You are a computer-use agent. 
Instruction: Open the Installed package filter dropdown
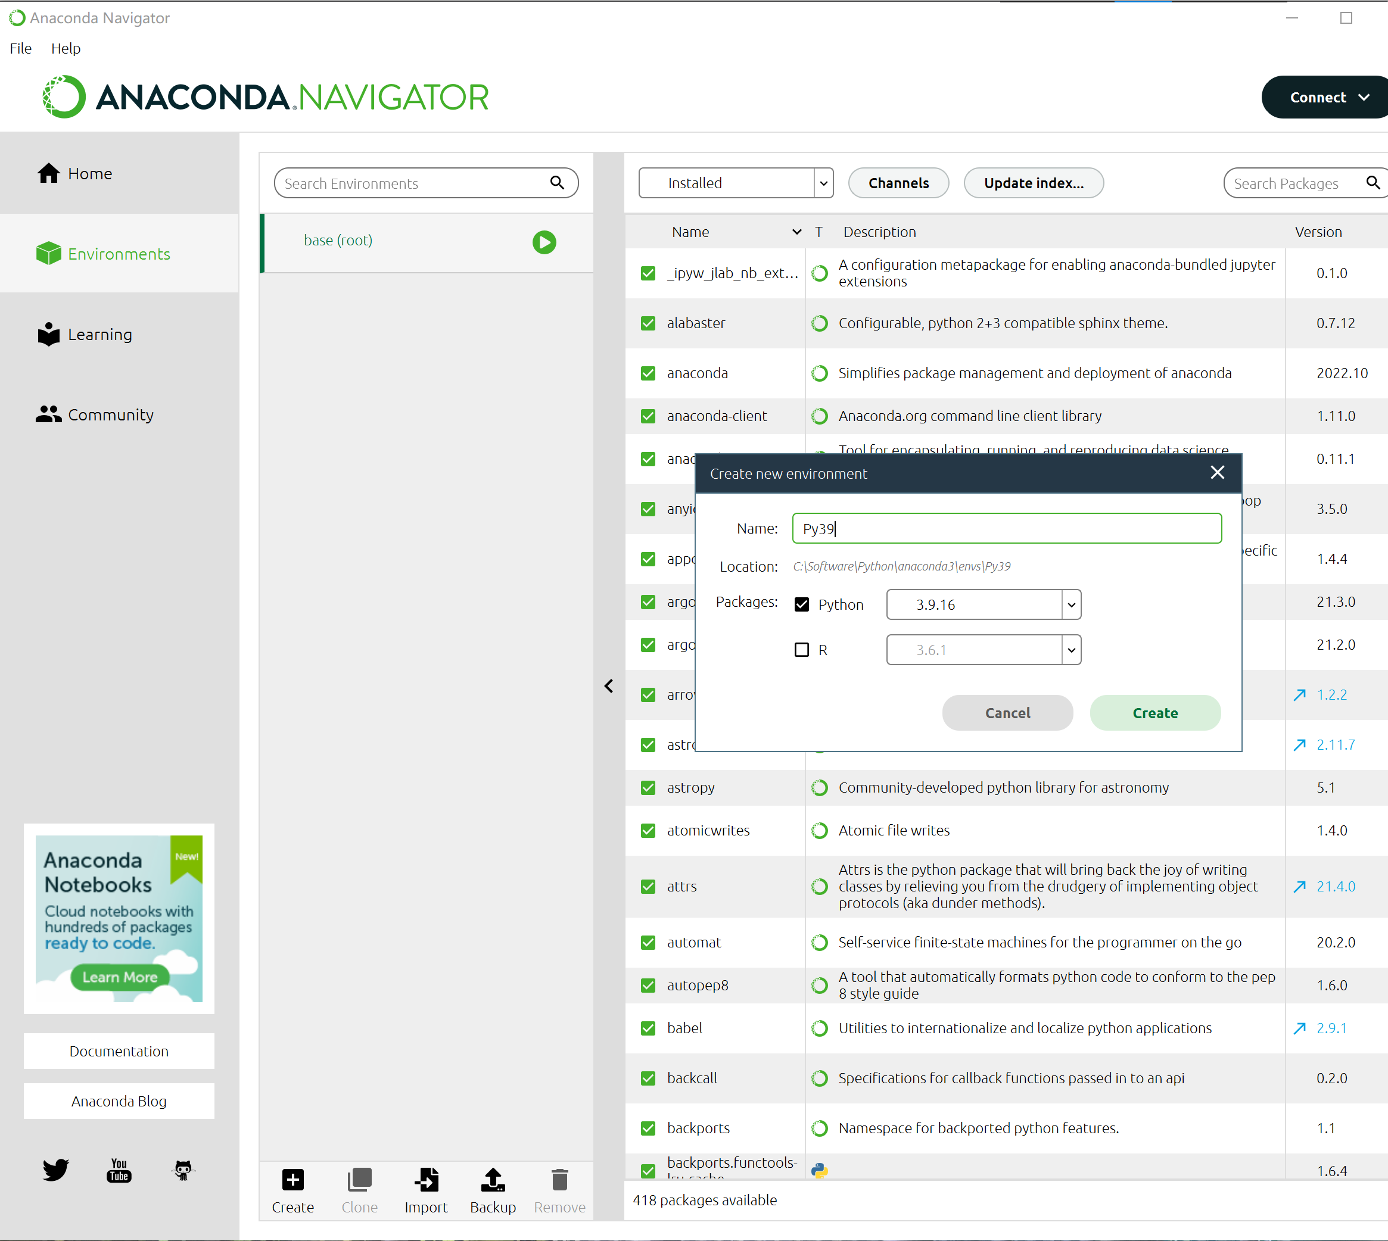click(x=736, y=183)
